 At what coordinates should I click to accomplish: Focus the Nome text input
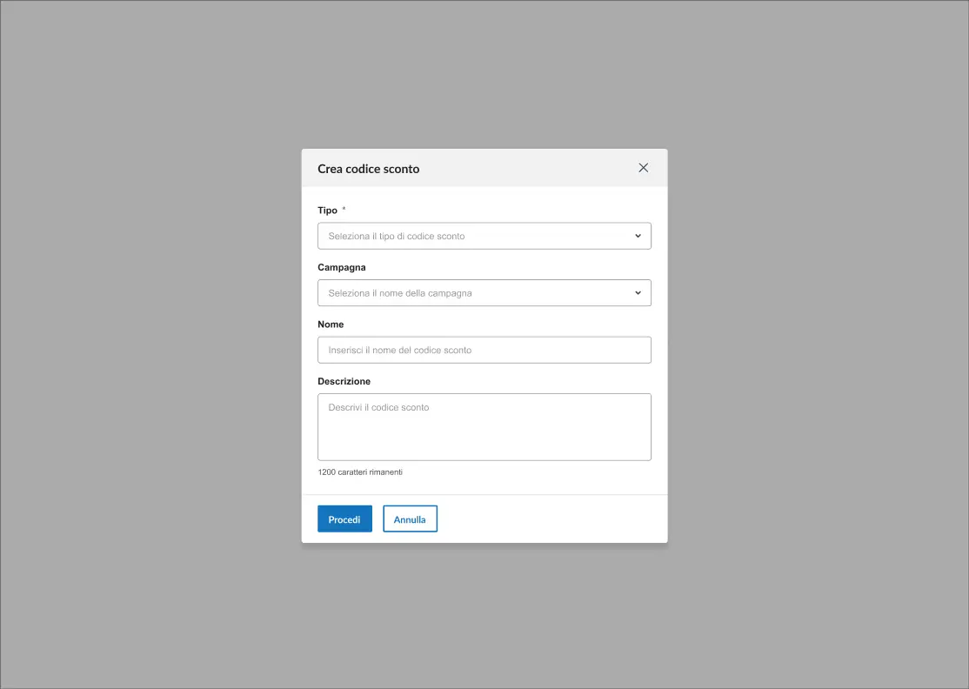click(x=484, y=350)
